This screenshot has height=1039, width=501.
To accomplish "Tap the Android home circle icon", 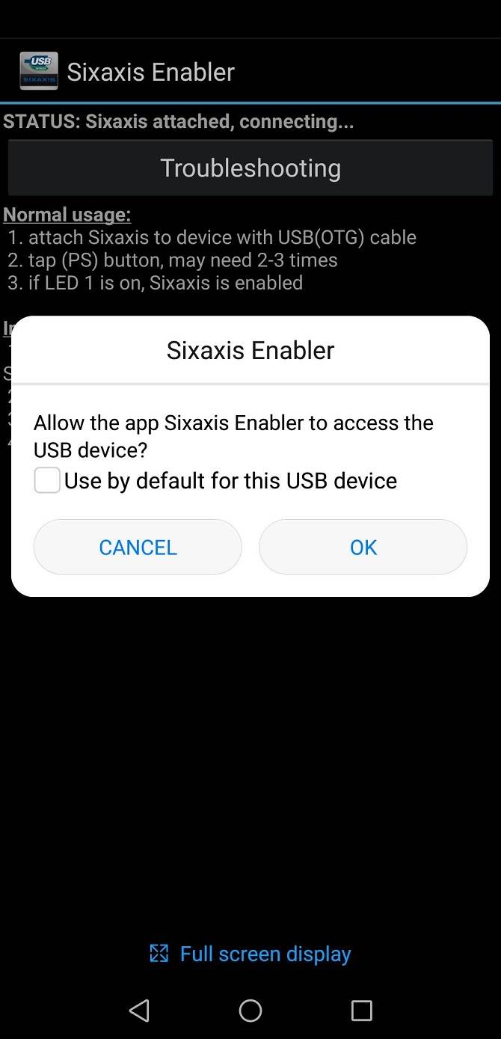I will pos(250,1011).
